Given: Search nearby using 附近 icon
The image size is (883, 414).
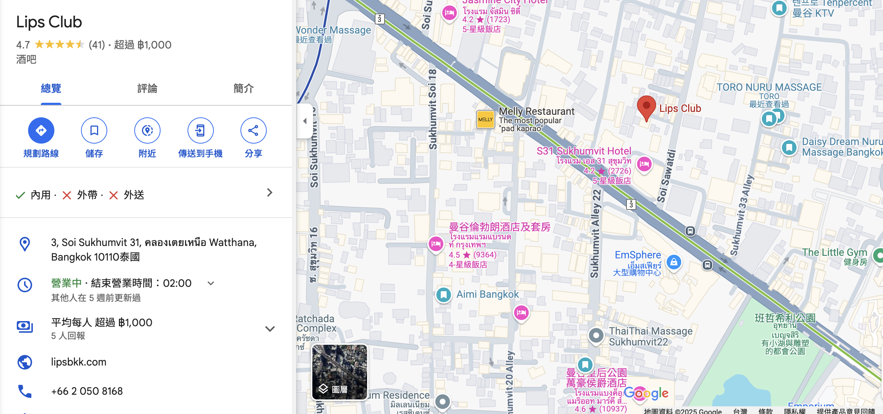Looking at the screenshot, I should (x=147, y=130).
